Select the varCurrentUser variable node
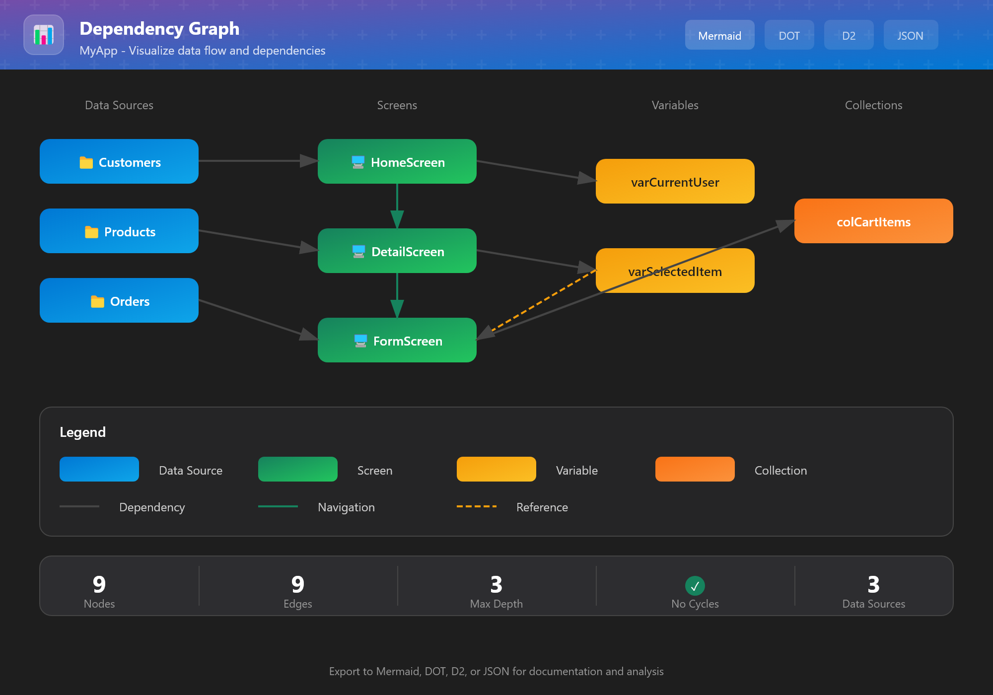This screenshot has height=695, width=993. (x=675, y=182)
